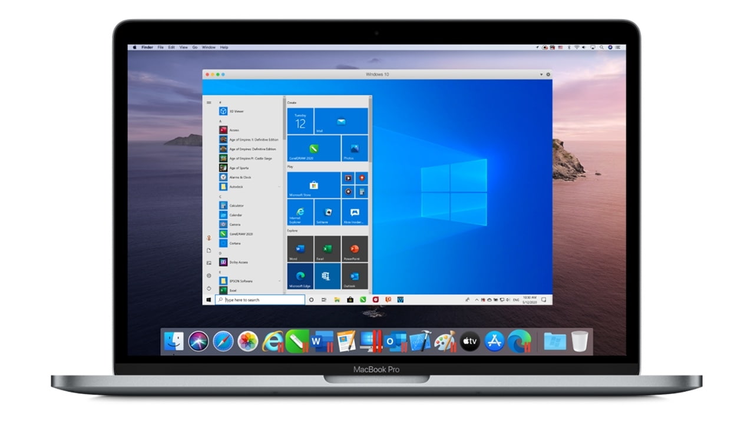Open the Internet Explorer tile
Screen dimensions: 754x424
[x=300, y=212]
